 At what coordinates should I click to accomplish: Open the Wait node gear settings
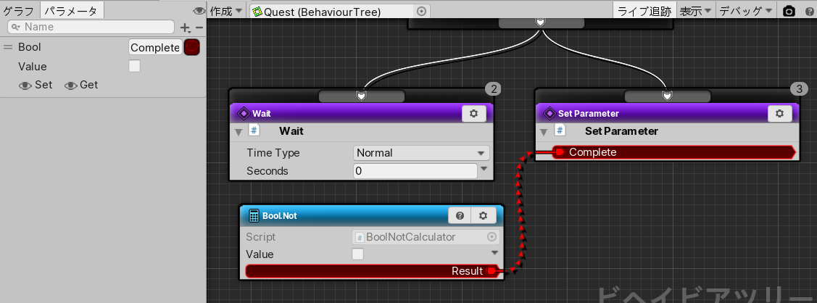[x=473, y=114]
